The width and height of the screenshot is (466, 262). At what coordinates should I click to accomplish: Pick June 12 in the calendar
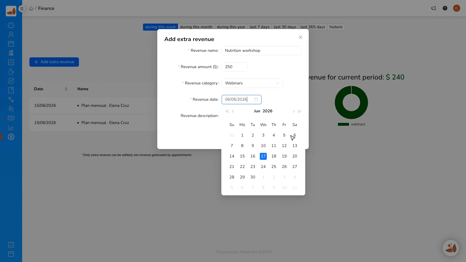coord(284,146)
